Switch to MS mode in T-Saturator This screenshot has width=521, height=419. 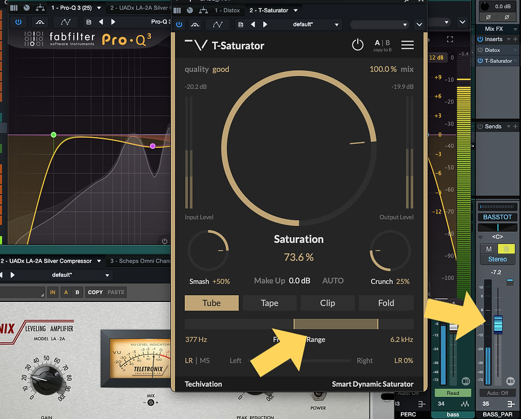[x=205, y=361]
